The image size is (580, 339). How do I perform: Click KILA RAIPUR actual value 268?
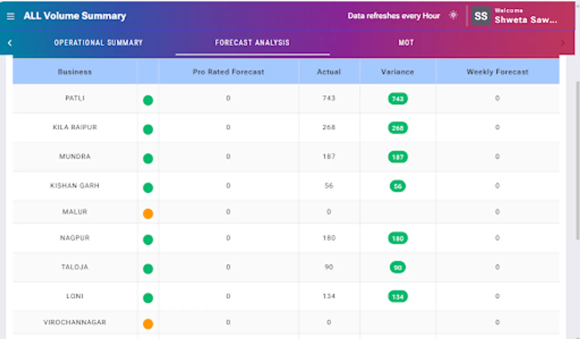point(329,127)
